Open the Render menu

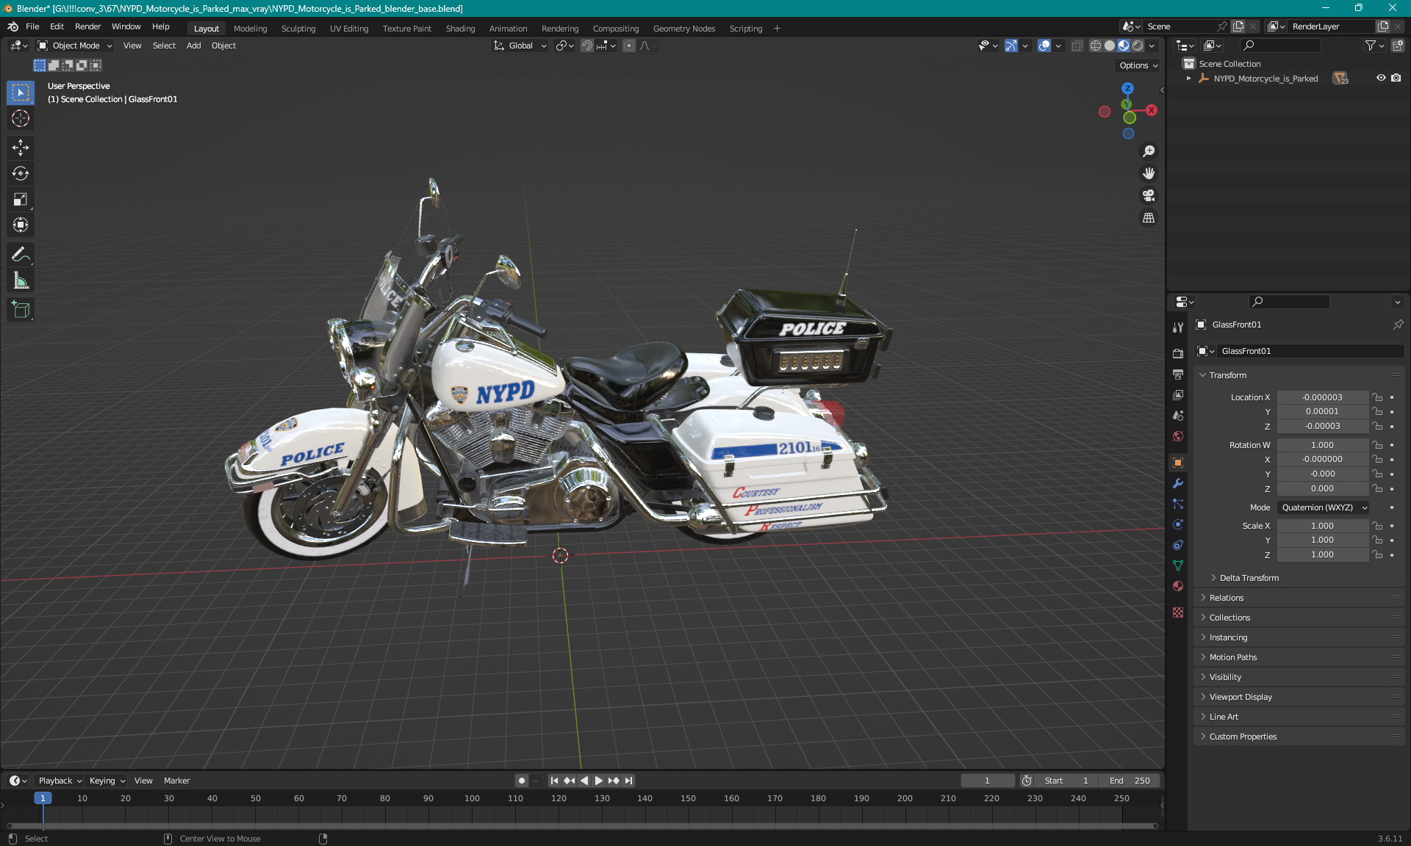click(x=87, y=26)
